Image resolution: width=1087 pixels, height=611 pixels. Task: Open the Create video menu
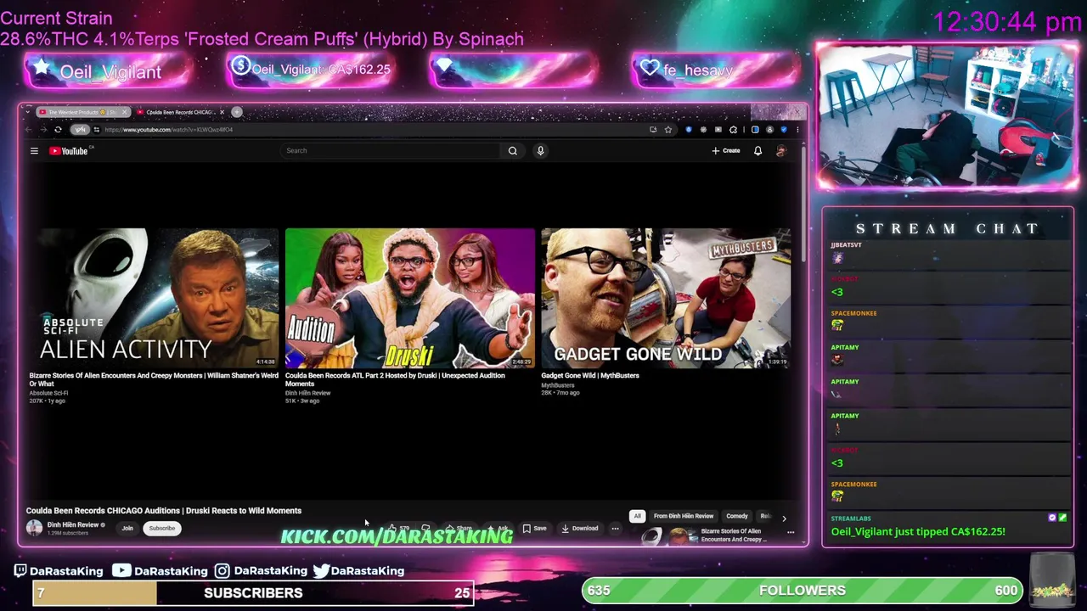(x=726, y=151)
